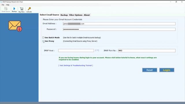Minimize the IMAP Backup Wizard window
This screenshot has height=104, width=185.
171,2
